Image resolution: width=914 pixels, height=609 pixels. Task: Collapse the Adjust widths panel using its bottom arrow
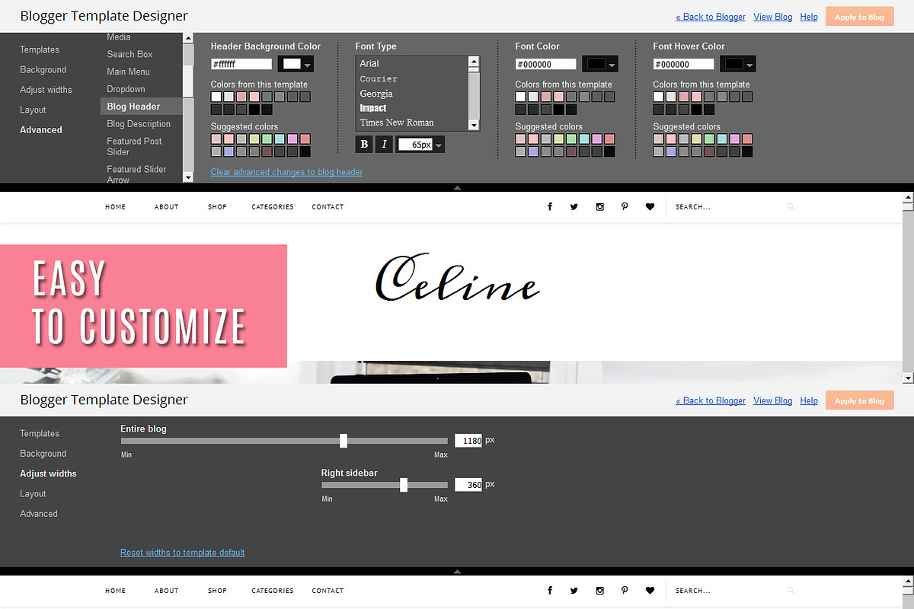(x=457, y=570)
